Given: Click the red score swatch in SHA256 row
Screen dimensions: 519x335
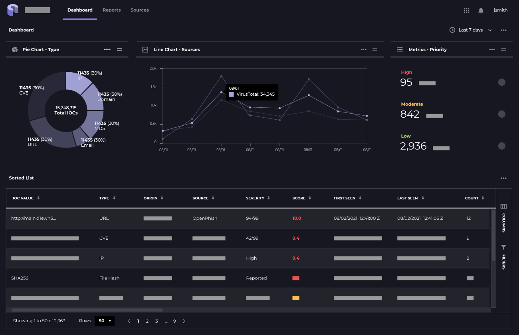Looking at the screenshot, I should [x=296, y=278].
